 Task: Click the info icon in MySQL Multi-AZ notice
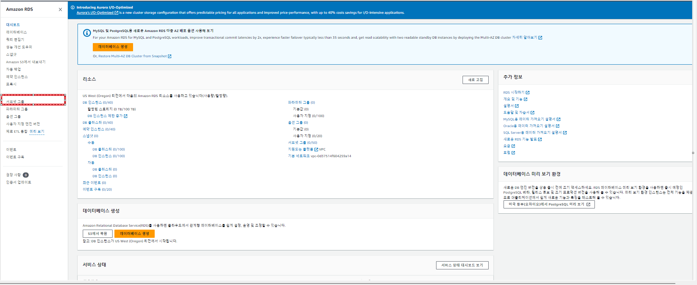point(87,33)
